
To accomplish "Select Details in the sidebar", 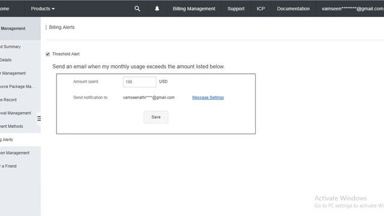I will pos(5,60).
